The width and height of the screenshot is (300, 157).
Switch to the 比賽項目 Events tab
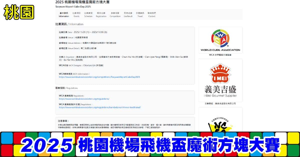pyautogui.click(x=76, y=14)
